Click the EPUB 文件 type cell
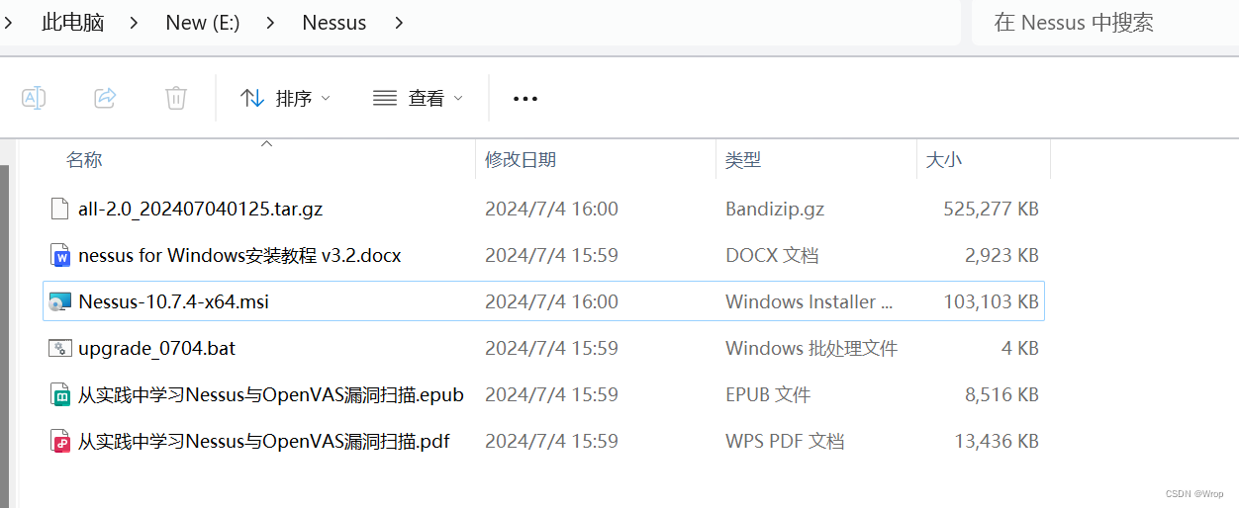 pyautogui.click(x=768, y=394)
